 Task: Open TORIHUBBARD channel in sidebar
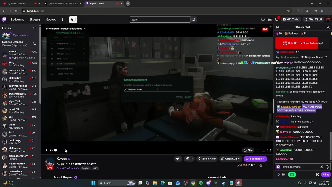click(20, 95)
